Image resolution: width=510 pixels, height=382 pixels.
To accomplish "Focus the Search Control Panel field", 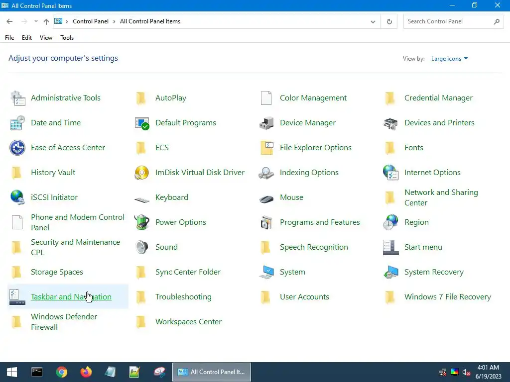I will (x=453, y=21).
